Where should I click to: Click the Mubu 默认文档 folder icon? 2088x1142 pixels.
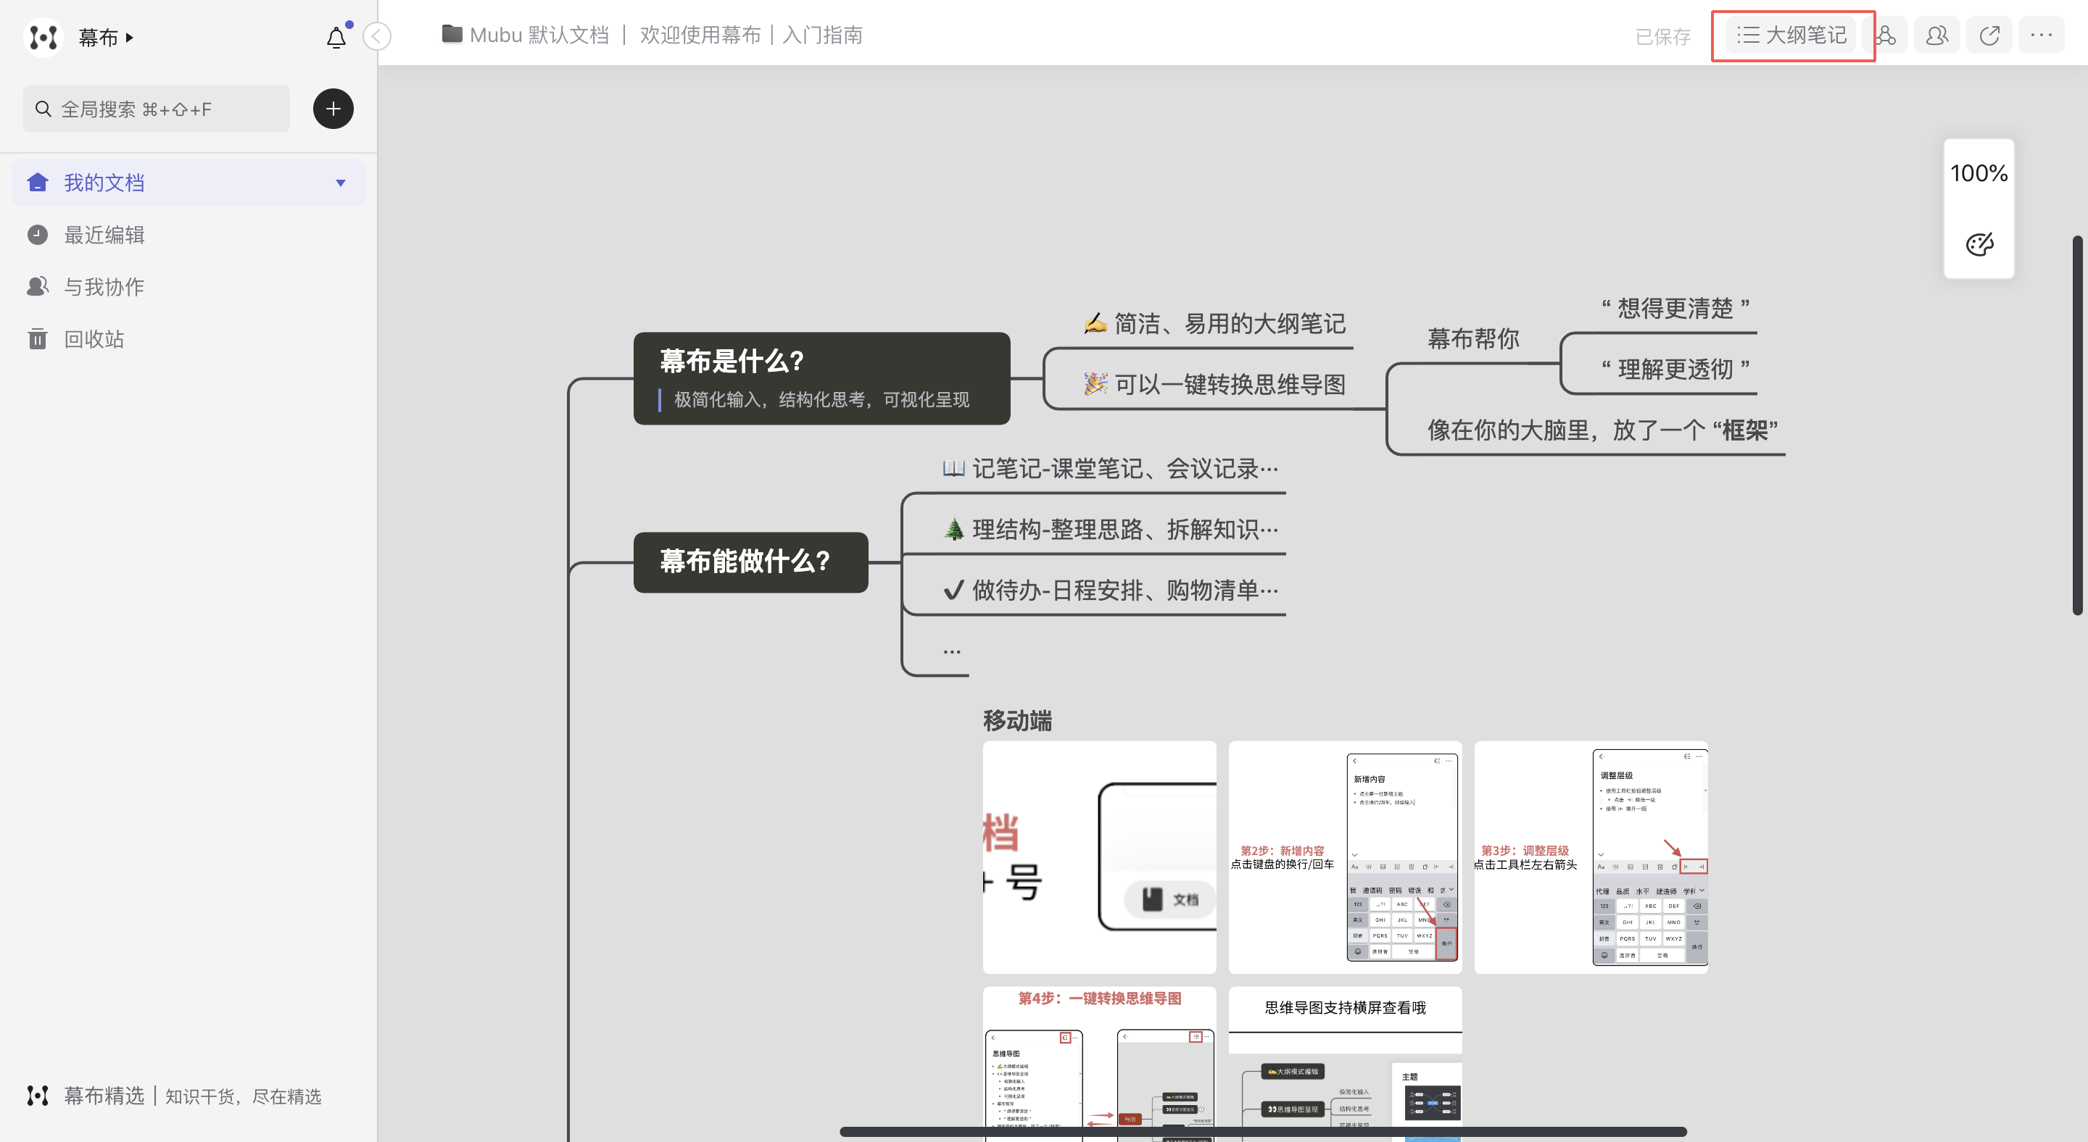[452, 34]
